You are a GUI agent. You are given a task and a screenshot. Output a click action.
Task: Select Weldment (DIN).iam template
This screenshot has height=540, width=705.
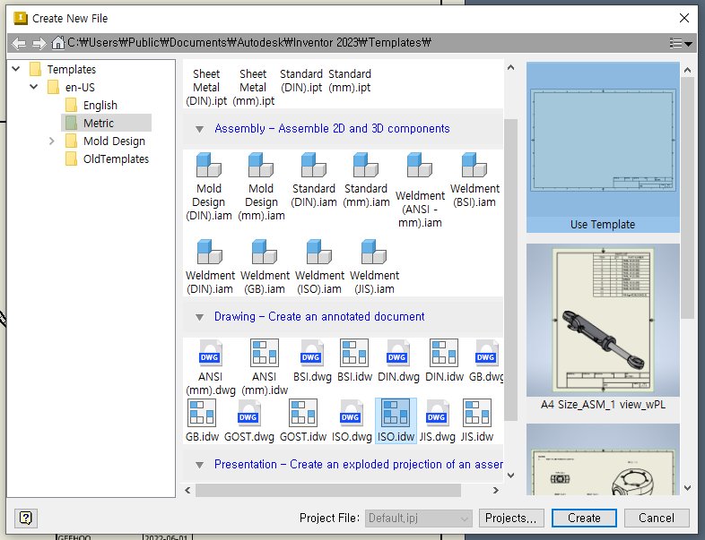210,267
